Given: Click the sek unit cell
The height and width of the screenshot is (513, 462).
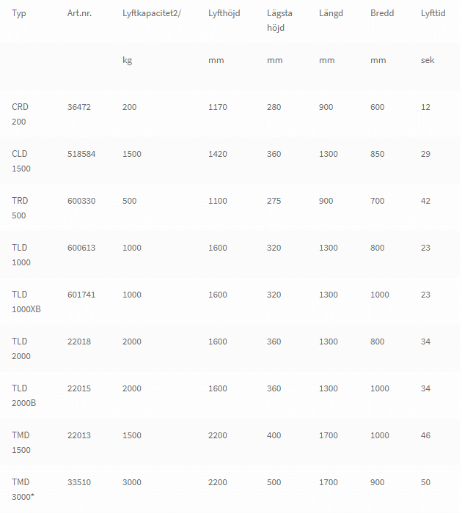Looking at the screenshot, I should pyautogui.click(x=428, y=60).
